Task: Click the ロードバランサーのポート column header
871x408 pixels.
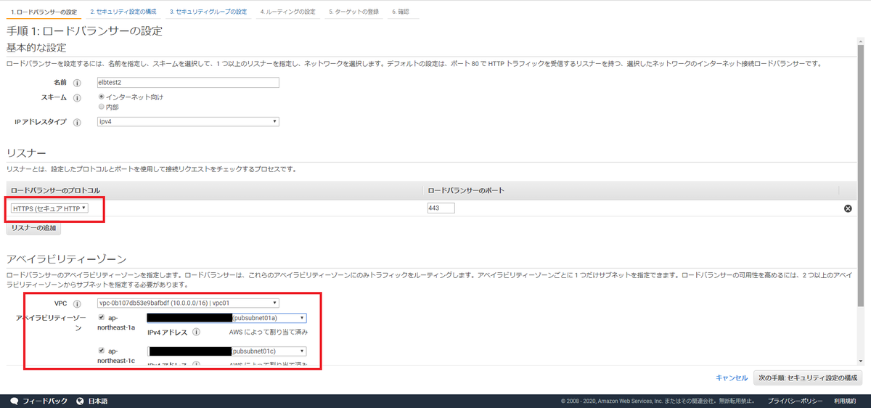Action: 466,190
